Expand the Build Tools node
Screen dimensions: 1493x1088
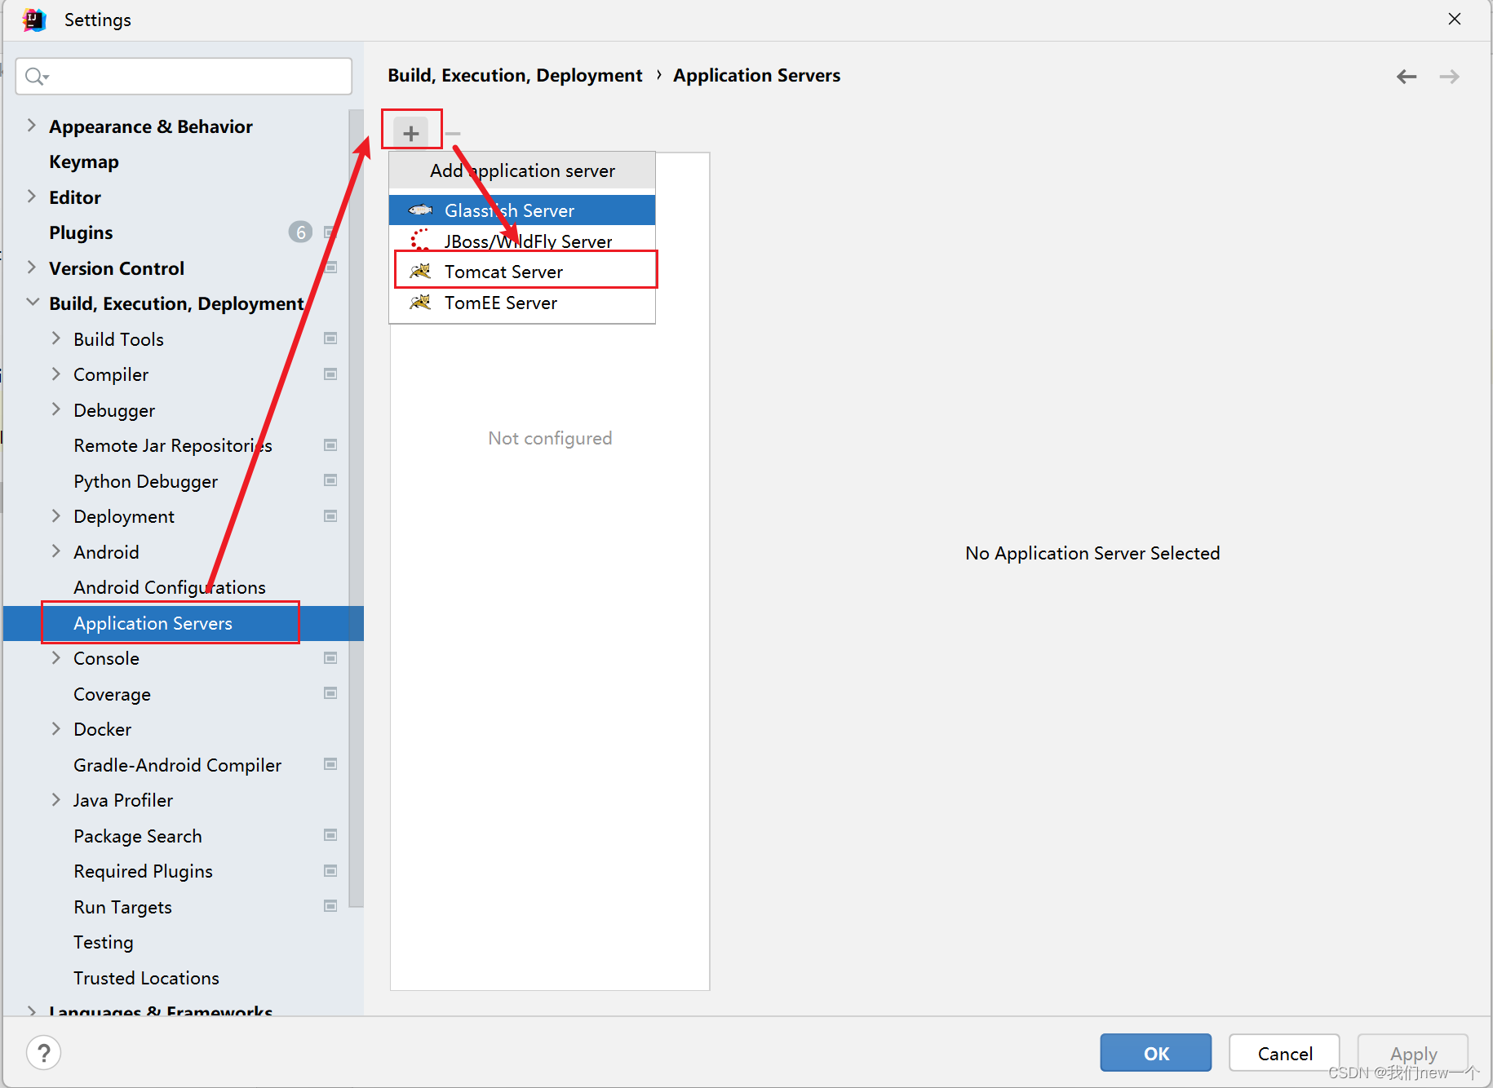pos(56,338)
